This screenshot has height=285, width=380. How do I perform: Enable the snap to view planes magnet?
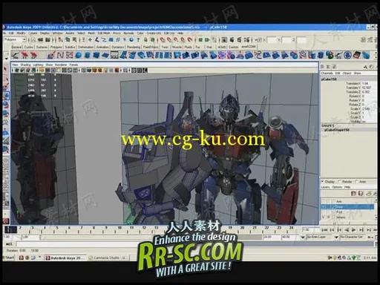coord(183,39)
